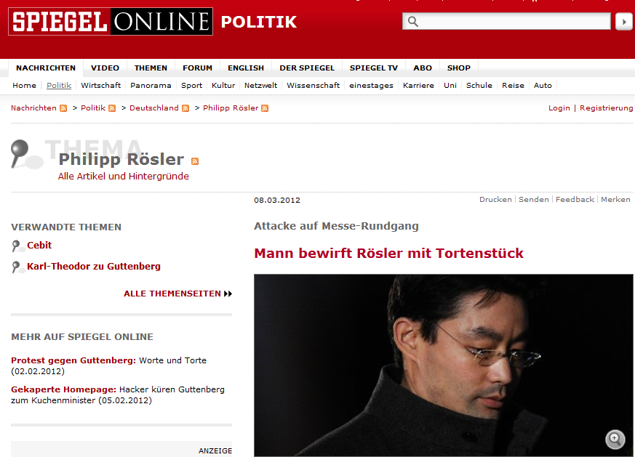Open RSS feed icon next to Philipp Rösler heading
This screenshot has width=635, height=457.
coord(195,161)
